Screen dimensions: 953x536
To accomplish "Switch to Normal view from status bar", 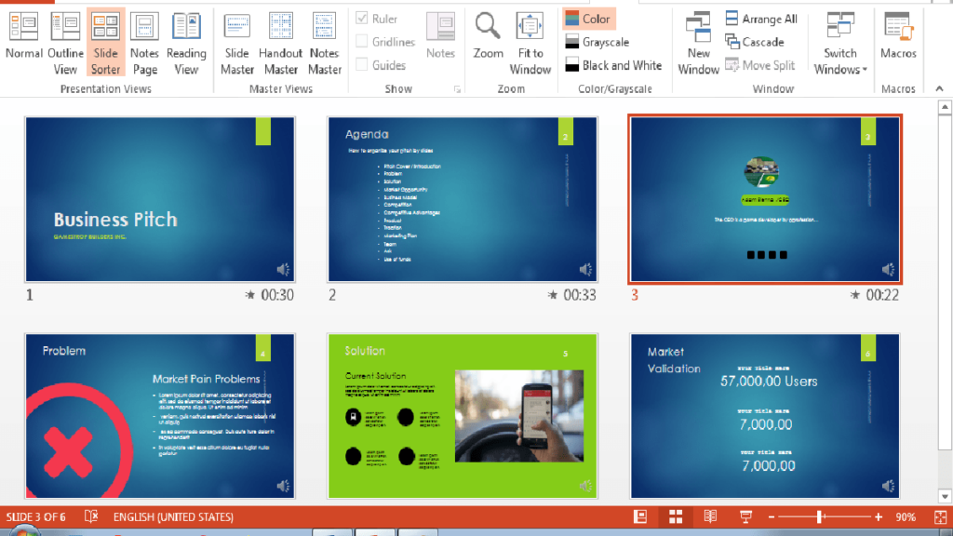I will click(640, 516).
